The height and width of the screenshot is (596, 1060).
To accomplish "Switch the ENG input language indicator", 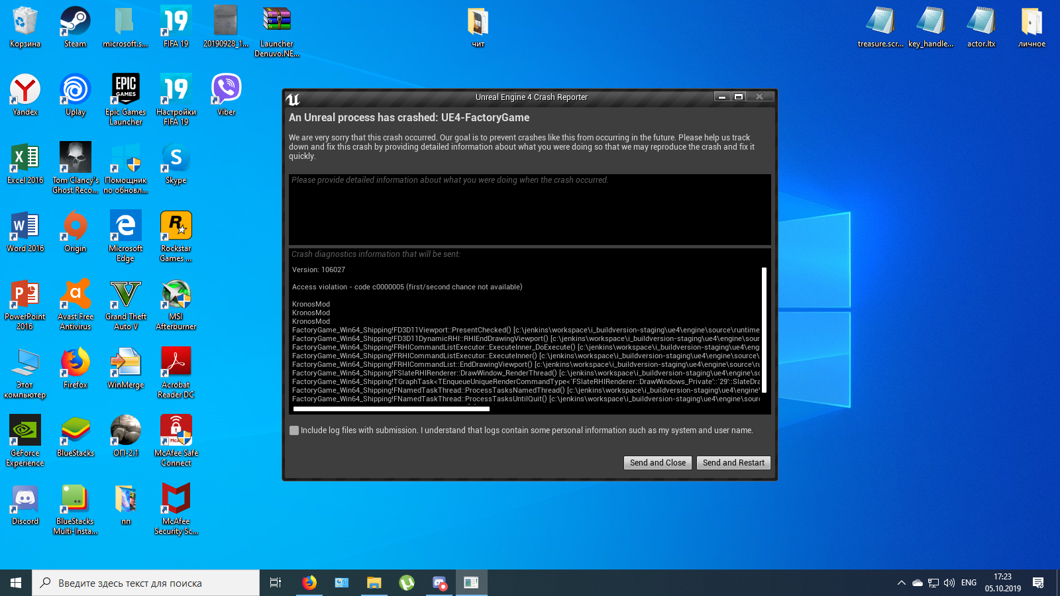I will [x=969, y=583].
